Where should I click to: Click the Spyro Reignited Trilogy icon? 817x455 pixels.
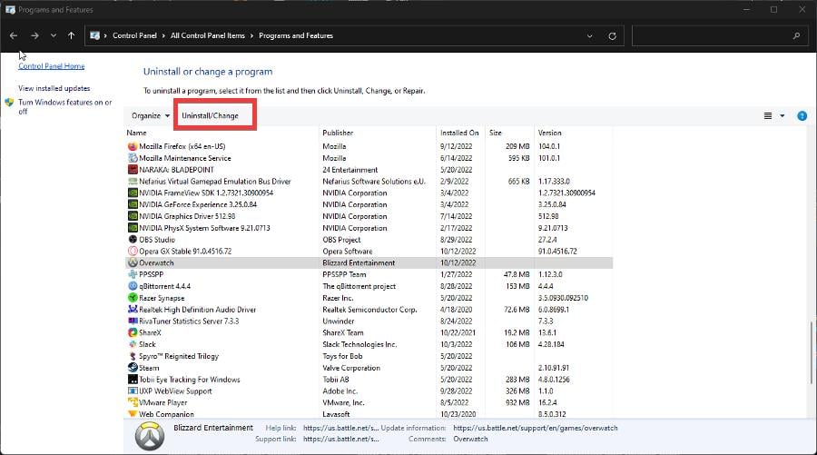click(133, 356)
